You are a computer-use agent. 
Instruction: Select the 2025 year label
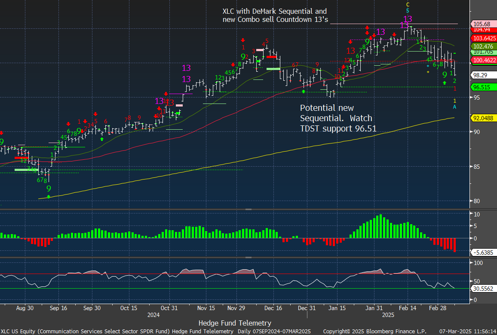388,315
